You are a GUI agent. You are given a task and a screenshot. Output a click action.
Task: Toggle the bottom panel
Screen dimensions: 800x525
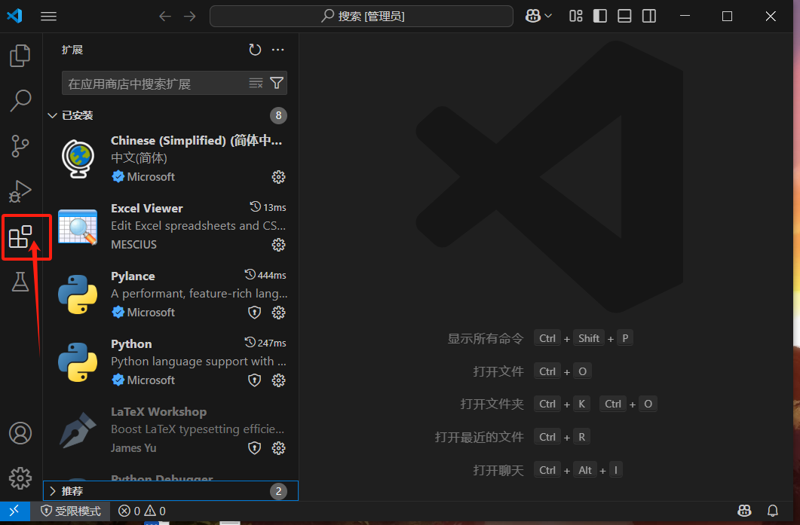(624, 17)
